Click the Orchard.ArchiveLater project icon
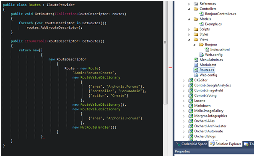 pos(190,126)
